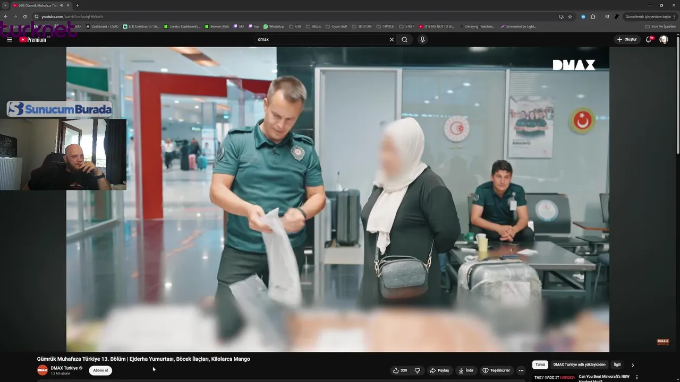Expand the Tüm Yer İşaretleri folder
Viewport: 680px width, 382px height.
(x=661, y=26)
